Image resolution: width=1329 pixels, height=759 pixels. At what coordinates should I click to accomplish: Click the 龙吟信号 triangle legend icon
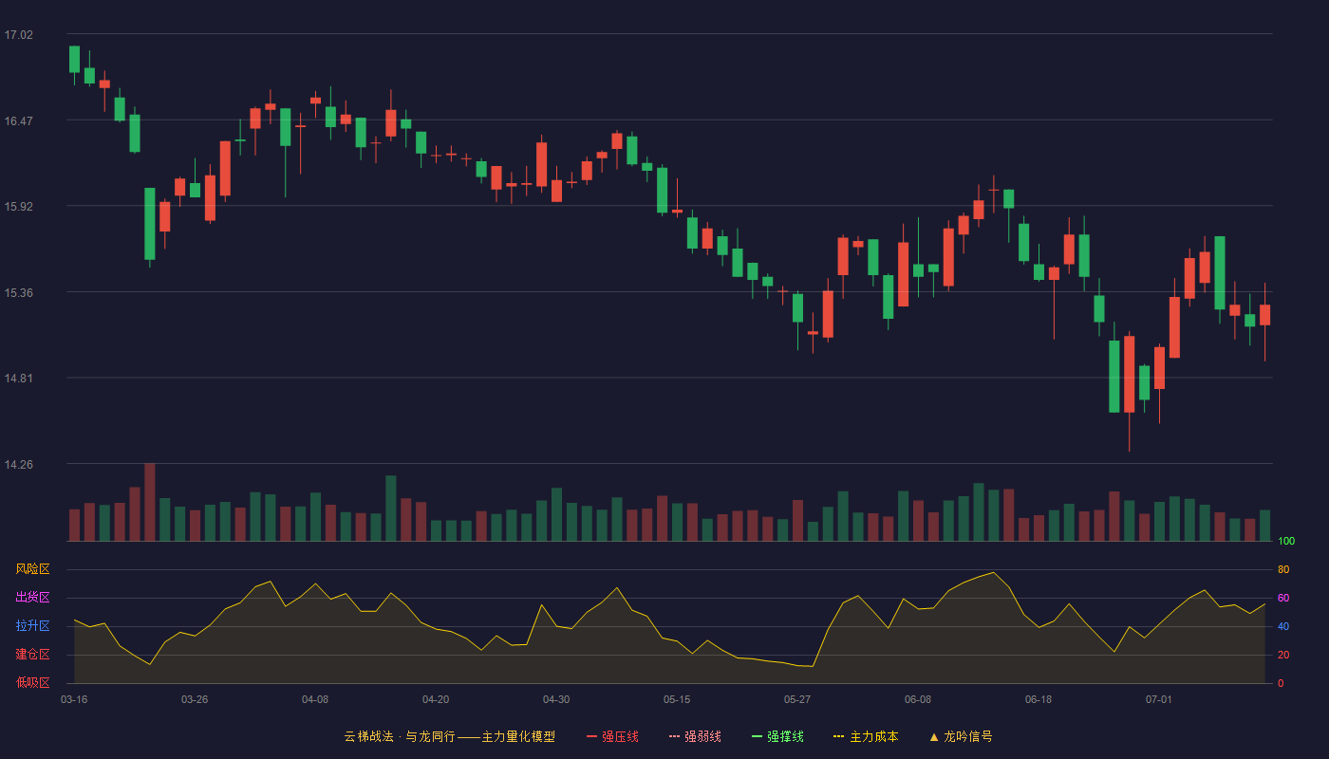[x=934, y=736]
